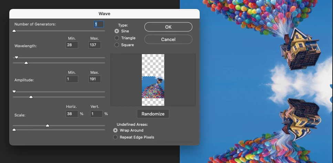This screenshot has width=333, height=163.
Task: Click the "Scale:" label
Action: 20,115
